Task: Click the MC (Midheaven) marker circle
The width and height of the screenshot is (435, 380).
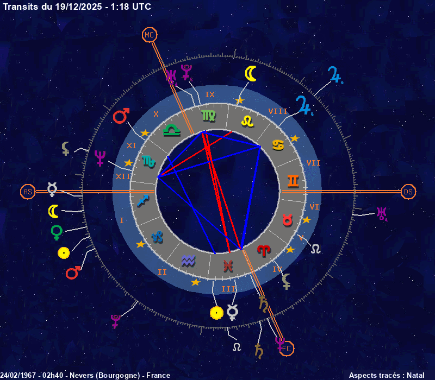Action: 148,35
